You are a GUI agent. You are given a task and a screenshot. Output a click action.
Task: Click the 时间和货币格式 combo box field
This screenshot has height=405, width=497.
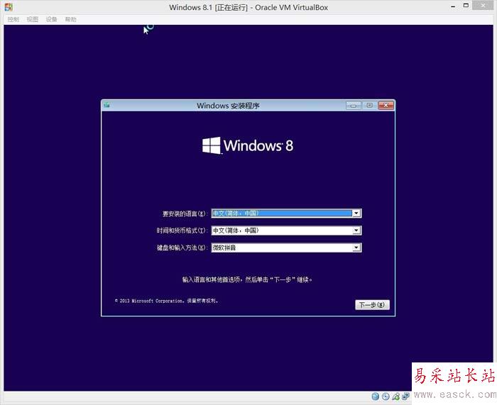point(286,231)
